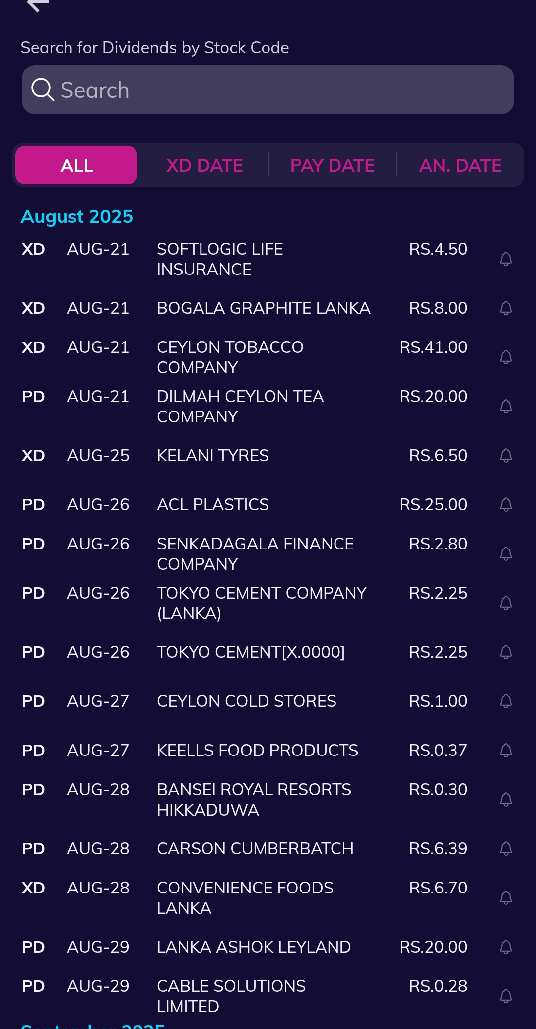Tap bell icon for Lanka Ashok Leyland

point(506,947)
